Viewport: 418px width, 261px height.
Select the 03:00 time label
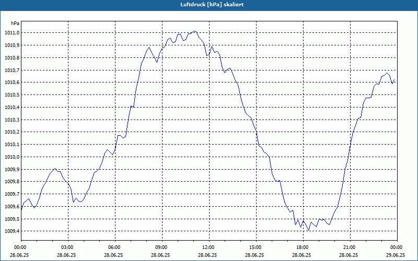pos(67,247)
